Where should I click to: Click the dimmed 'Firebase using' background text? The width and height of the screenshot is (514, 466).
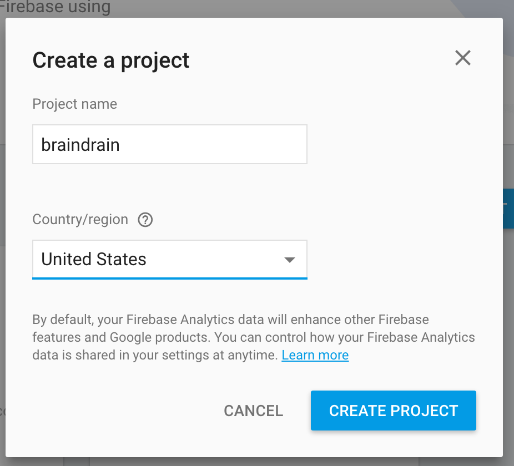pos(55,7)
